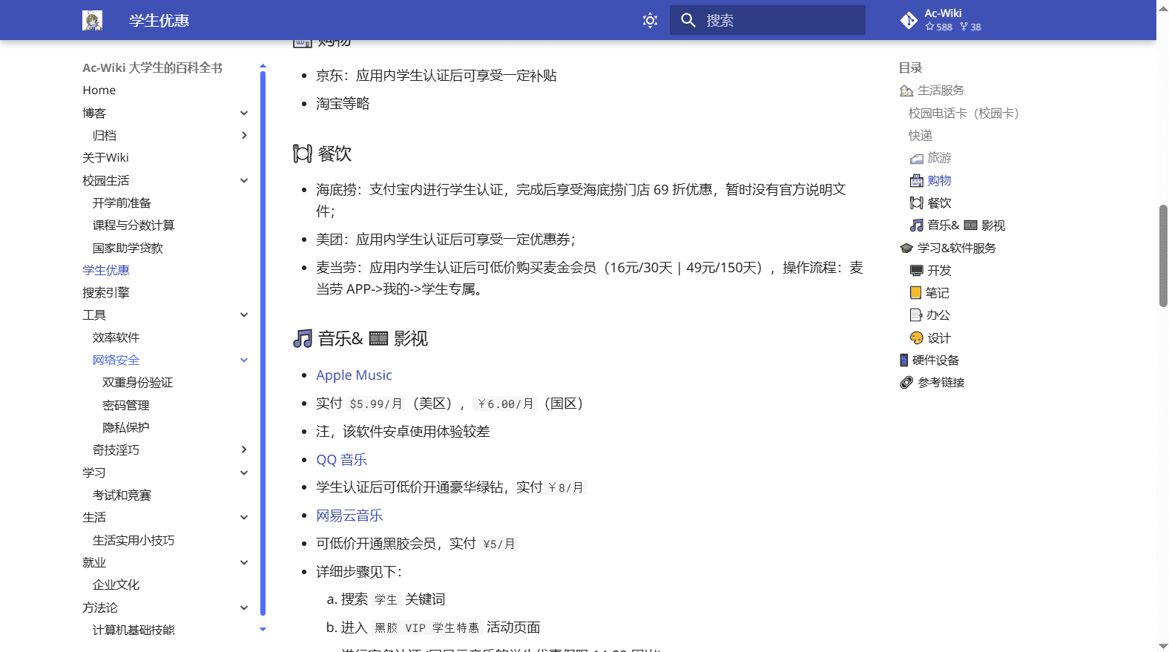Click the 影视 heading film icon
Screen dimensions: 1169x652
coord(378,339)
